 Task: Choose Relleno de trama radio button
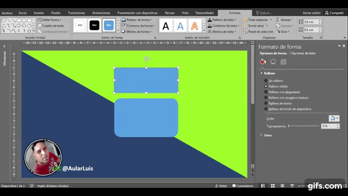[266, 103]
